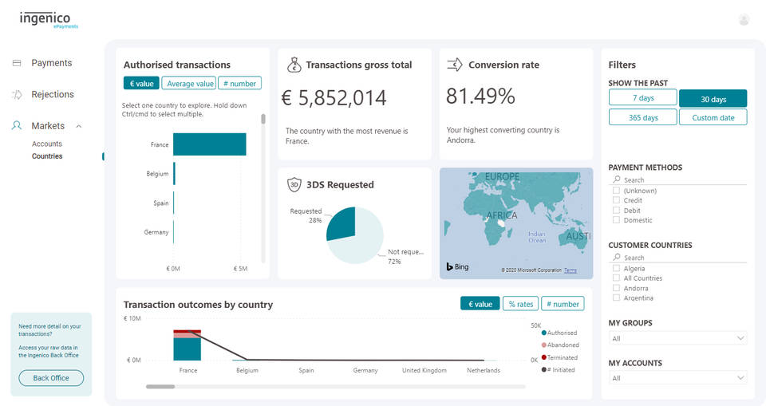Go to the Accounts submenu

pos(47,144)
